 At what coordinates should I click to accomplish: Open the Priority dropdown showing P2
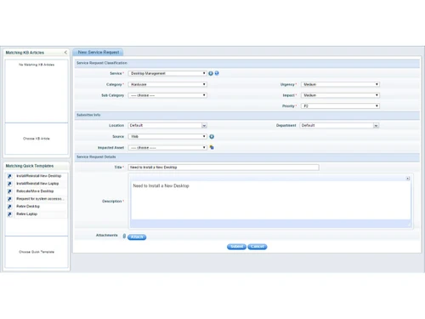click(x=340, y=106)
